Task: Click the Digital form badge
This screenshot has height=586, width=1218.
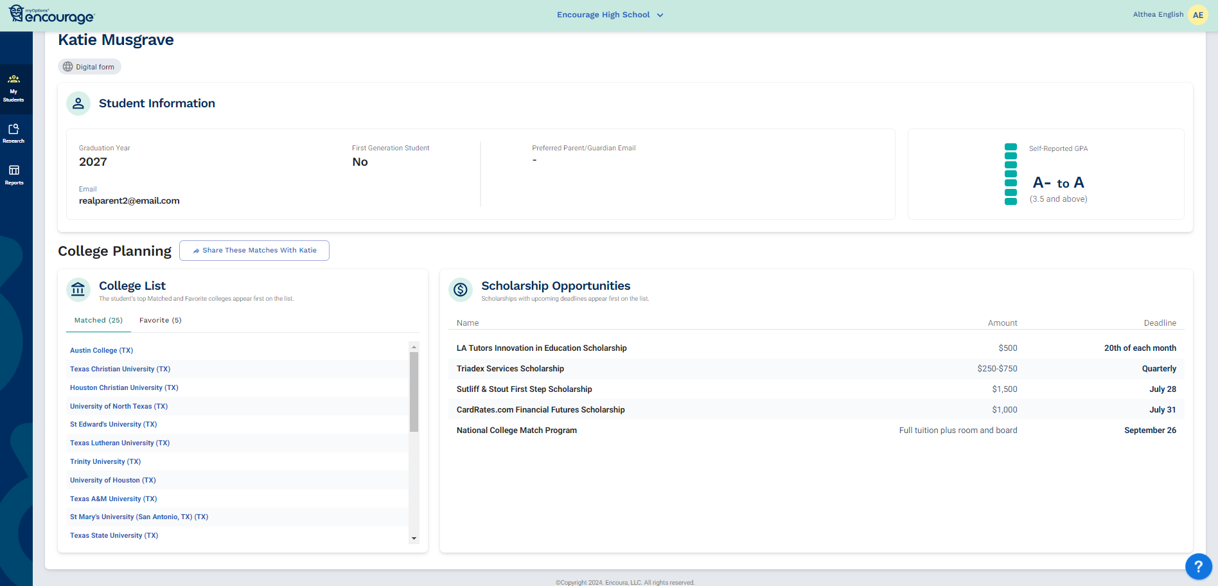Action: coord(89,67)
